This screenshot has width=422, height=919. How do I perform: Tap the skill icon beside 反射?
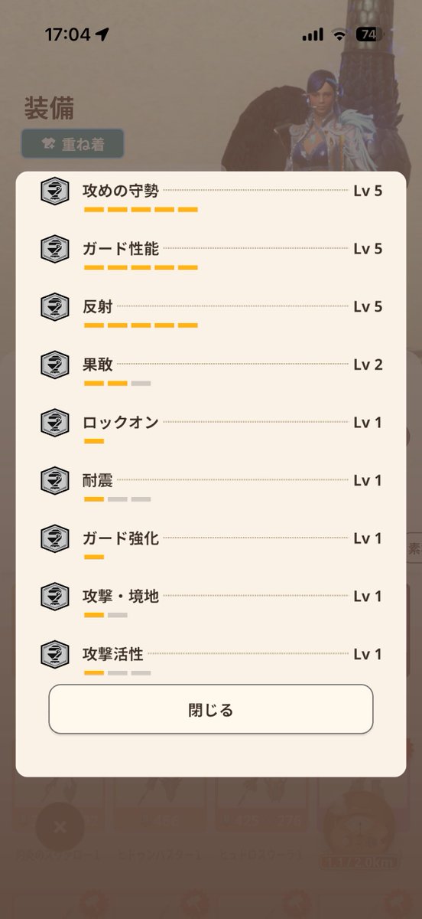click(x=54, y=307)
